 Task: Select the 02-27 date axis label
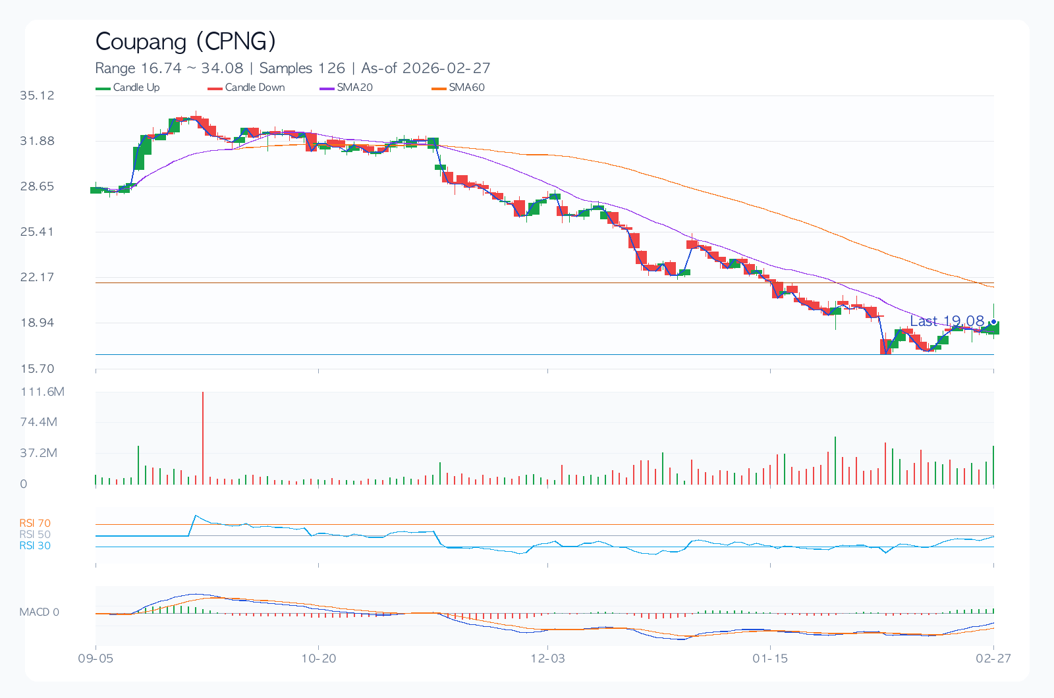993,658
